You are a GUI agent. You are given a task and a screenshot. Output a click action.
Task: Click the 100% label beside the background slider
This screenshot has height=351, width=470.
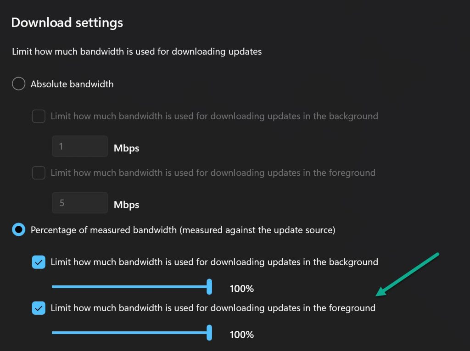242,288
